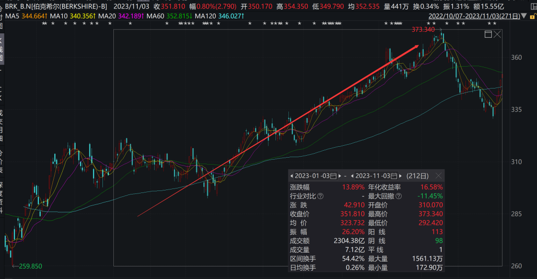Click the 310 price axis label
The width and height of the screenshot is (537, 279).
tap(517, 162)
